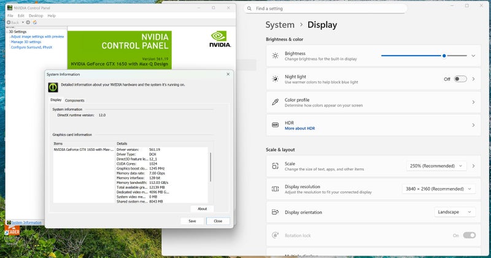
Task: Click the Items column header
Action: (x=58, y=144)
